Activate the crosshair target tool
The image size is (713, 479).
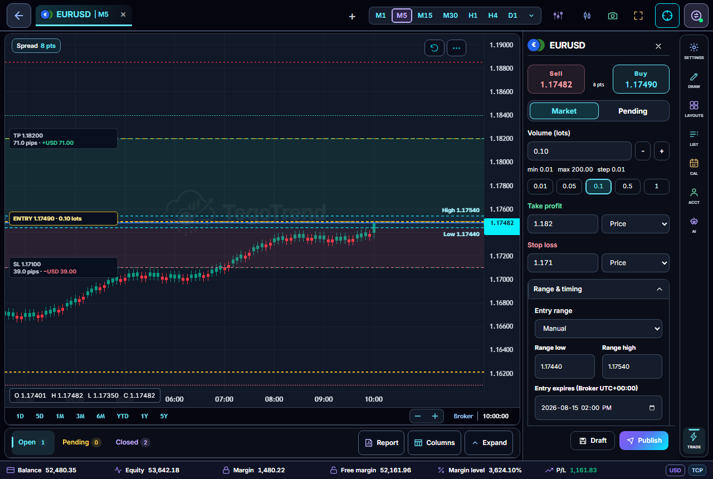(667, 16)
